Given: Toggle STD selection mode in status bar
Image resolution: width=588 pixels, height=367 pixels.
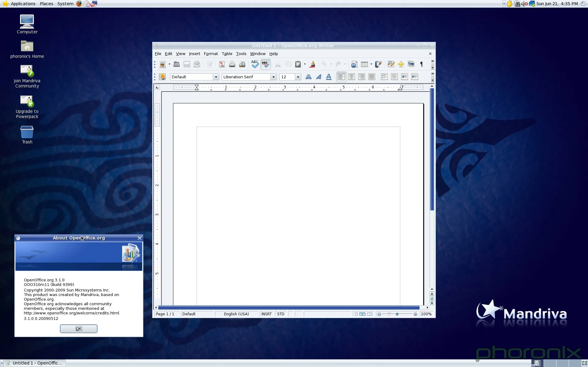Looking at the screenshot, I should pyautogui.click(x=281, y=314).
